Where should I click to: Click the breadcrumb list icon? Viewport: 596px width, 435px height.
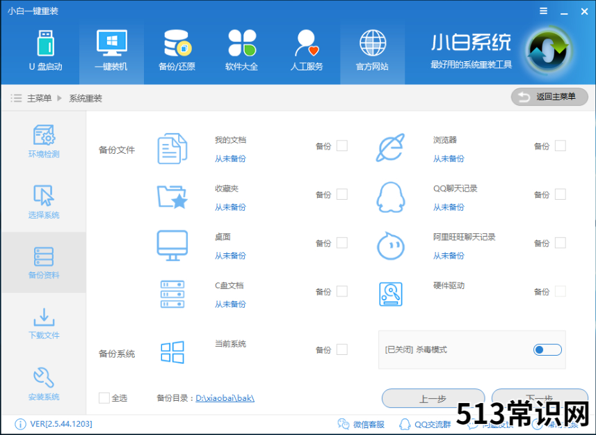point(16,98)
